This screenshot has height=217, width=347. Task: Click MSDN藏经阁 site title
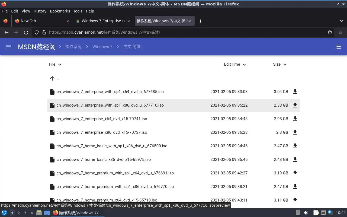coord(37,47)
